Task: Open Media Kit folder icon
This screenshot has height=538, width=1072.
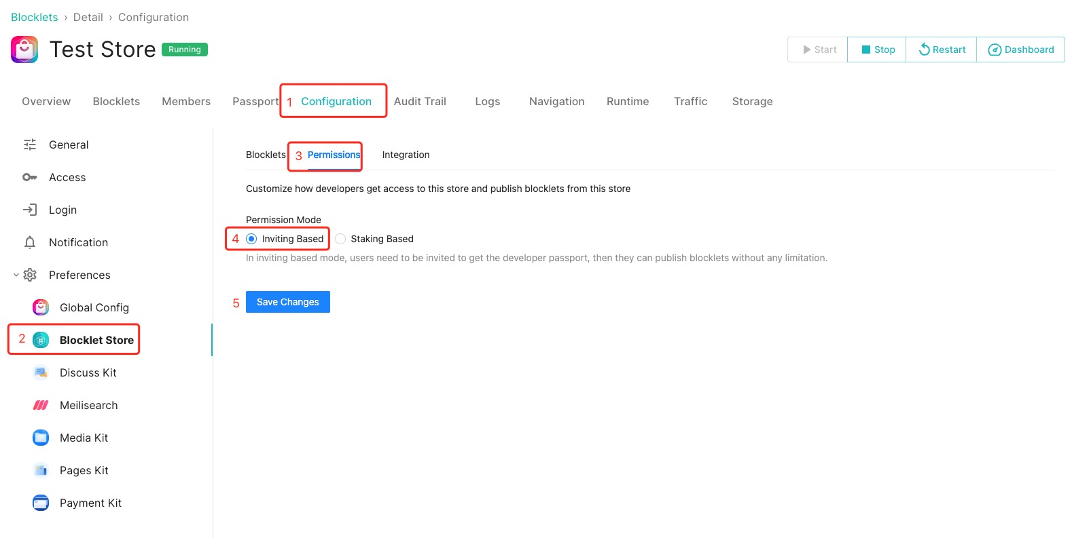Action: tap(41, 438)
